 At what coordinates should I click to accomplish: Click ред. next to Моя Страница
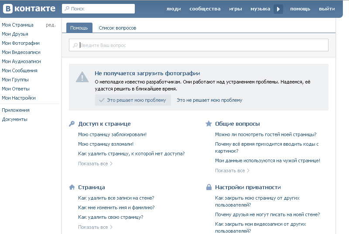coord(51,25)
